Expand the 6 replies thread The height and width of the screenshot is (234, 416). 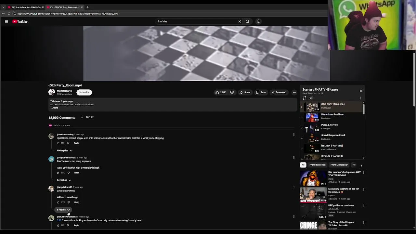point(63,210)
